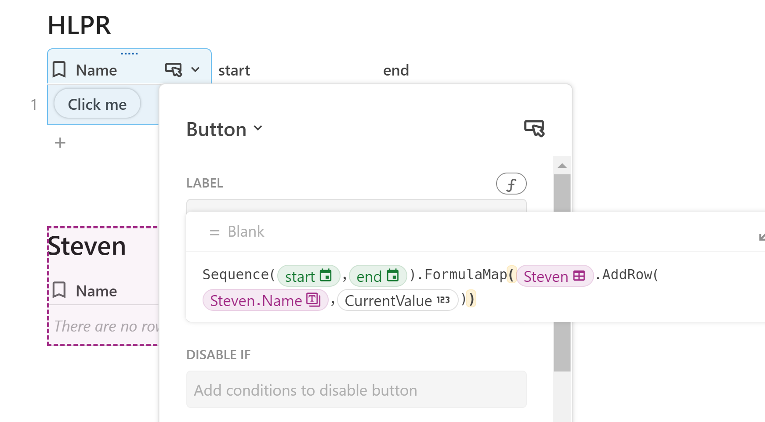Click the button column type icon in Name header
The width and height of the screenshot is (765, 422).
173,69
